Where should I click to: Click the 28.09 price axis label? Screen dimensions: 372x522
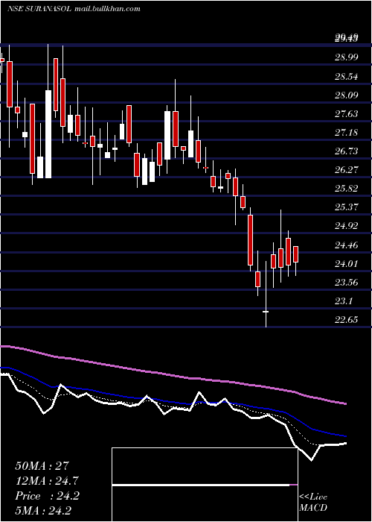(x=347, y=95)
